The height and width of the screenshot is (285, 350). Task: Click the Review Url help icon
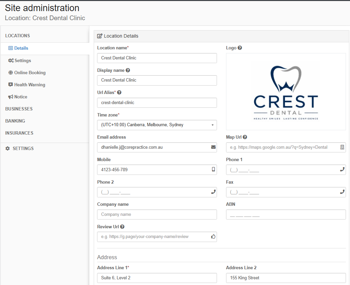pos(122,227)
